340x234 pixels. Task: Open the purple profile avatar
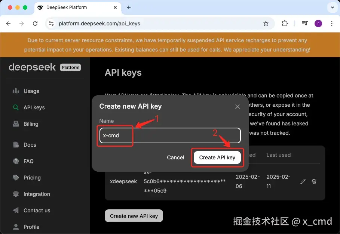(x=318, y=24)
